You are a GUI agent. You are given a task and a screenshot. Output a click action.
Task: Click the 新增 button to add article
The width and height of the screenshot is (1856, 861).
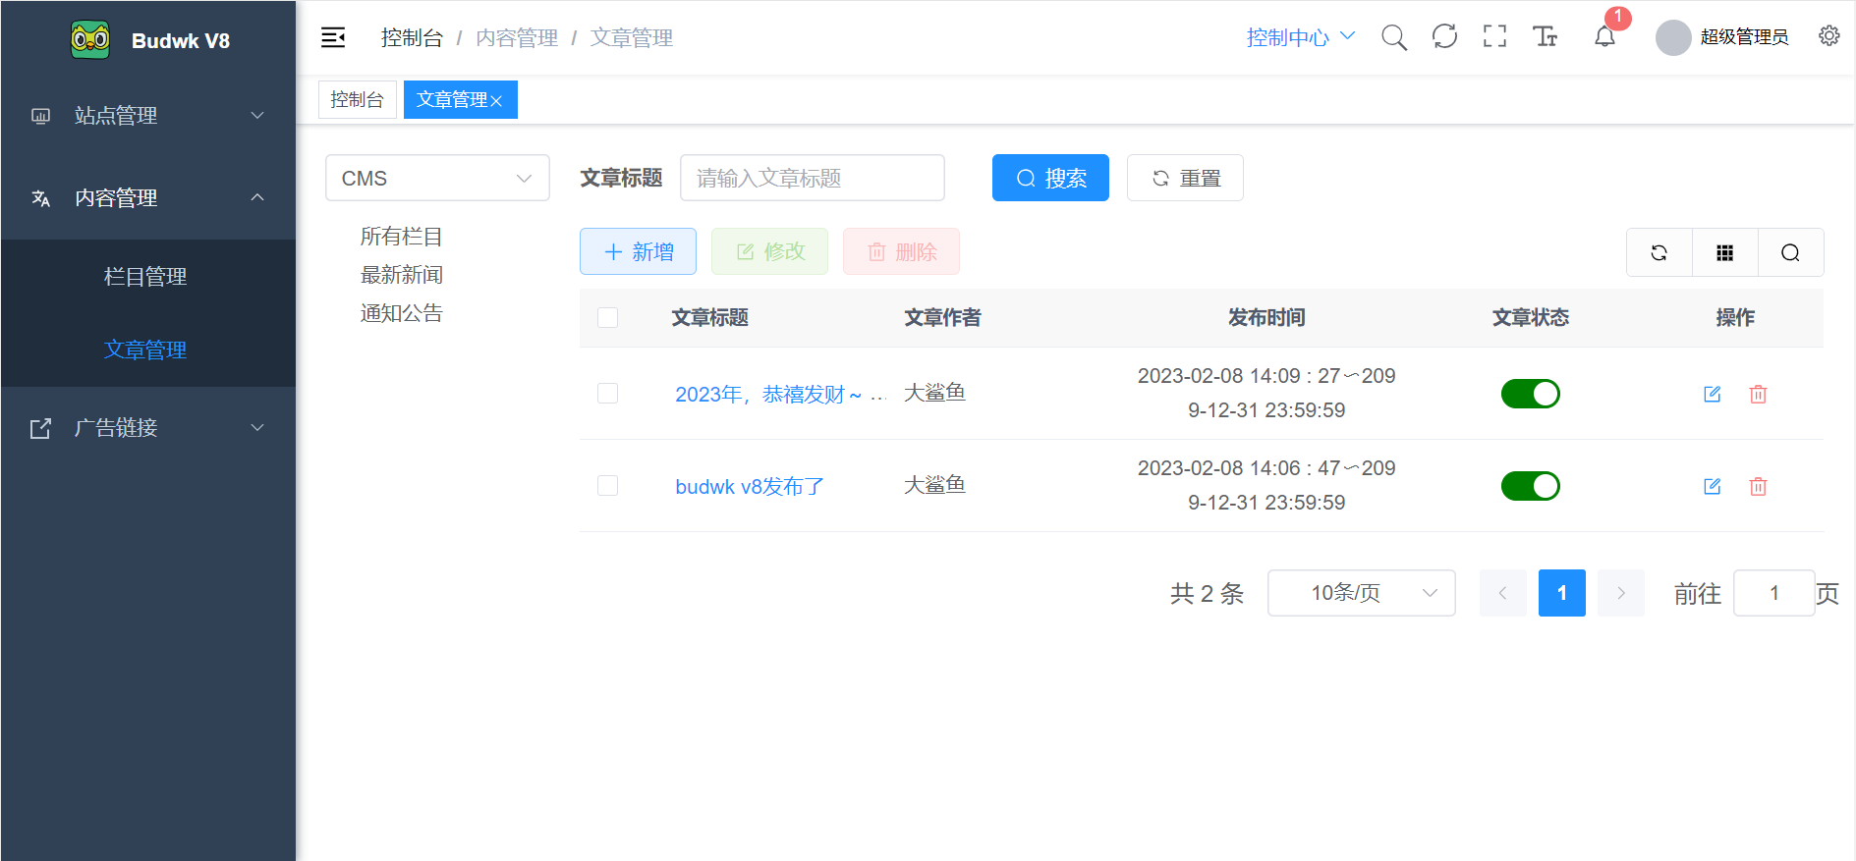pos(638,252)
